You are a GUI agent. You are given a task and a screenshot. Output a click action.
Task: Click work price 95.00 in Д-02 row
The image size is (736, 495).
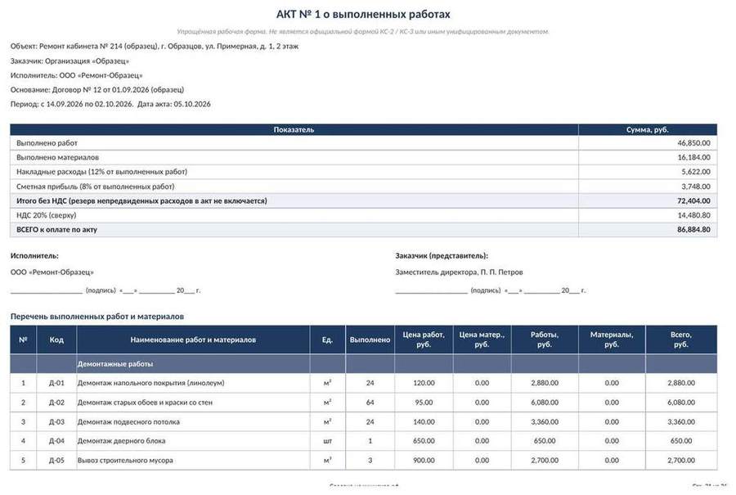pyautogui.click(x=424, y=403)
